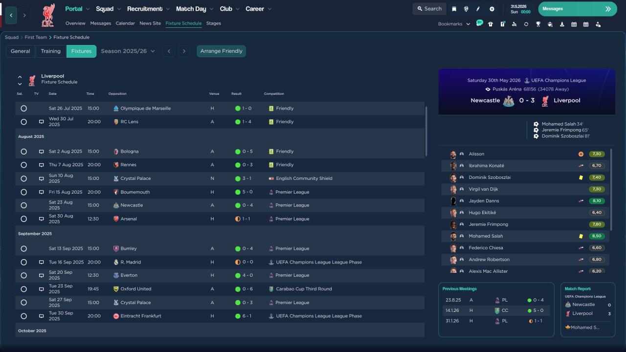The height and width of the screenshot is (352, 626).
Task: Open the 9+ notifications chat bubble icon
Action: tap(479, 23)
